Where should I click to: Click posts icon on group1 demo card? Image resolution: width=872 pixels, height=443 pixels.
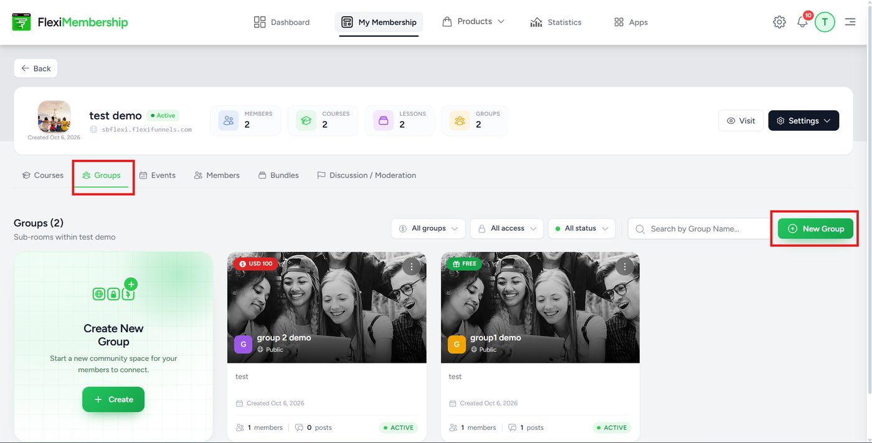pyautogui.click(x=513, y=427)
